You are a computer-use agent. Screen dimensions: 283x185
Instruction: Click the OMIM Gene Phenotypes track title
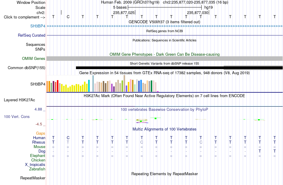[x=164, y=54]
